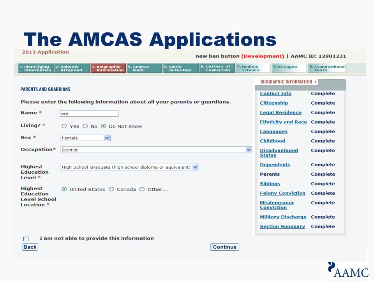Open tab 9 Standardized Tests

[326, 68]
